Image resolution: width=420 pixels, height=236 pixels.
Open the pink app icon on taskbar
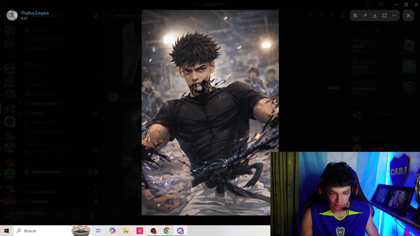click(140, 231)
